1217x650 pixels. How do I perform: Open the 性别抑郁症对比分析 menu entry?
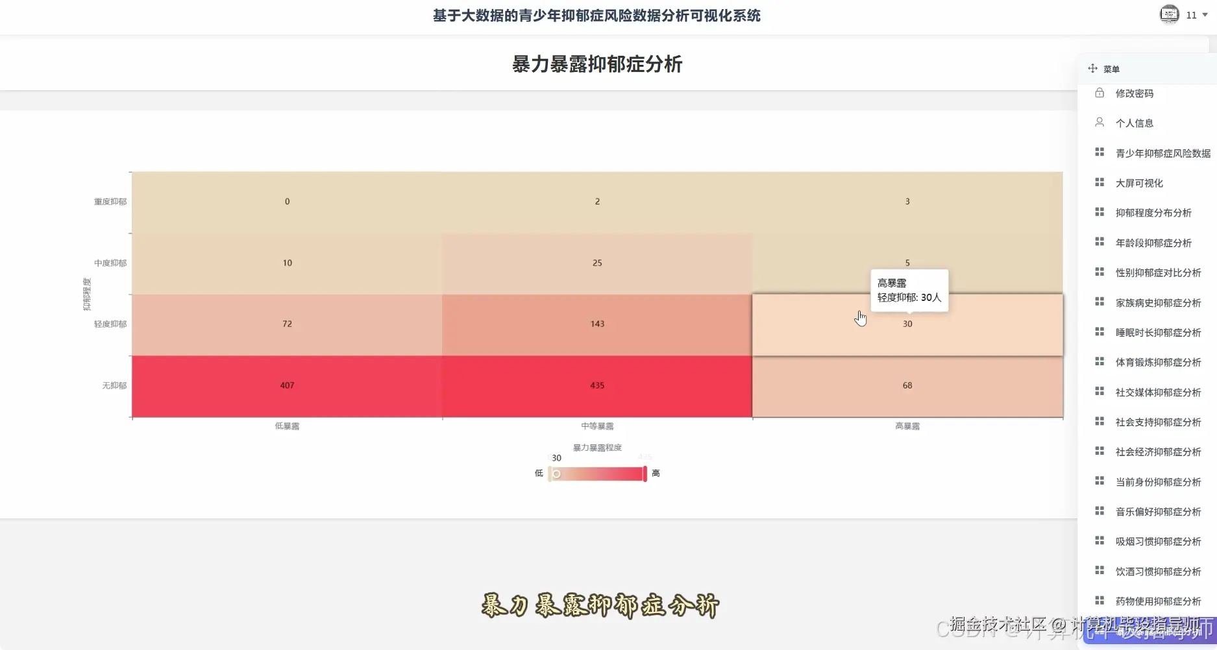pyautogui.click(x=1159, y=272)
